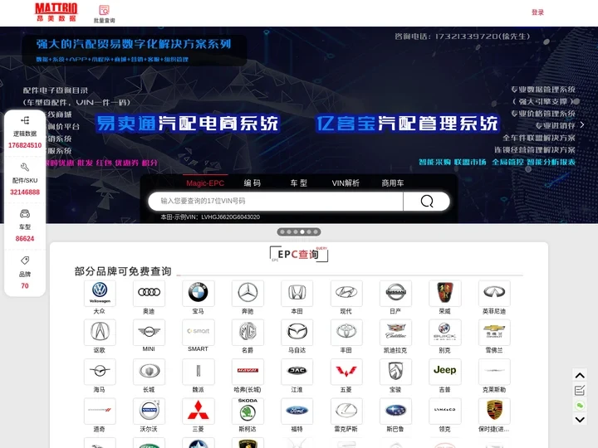Click the 登录 login link

coord(537,12)
